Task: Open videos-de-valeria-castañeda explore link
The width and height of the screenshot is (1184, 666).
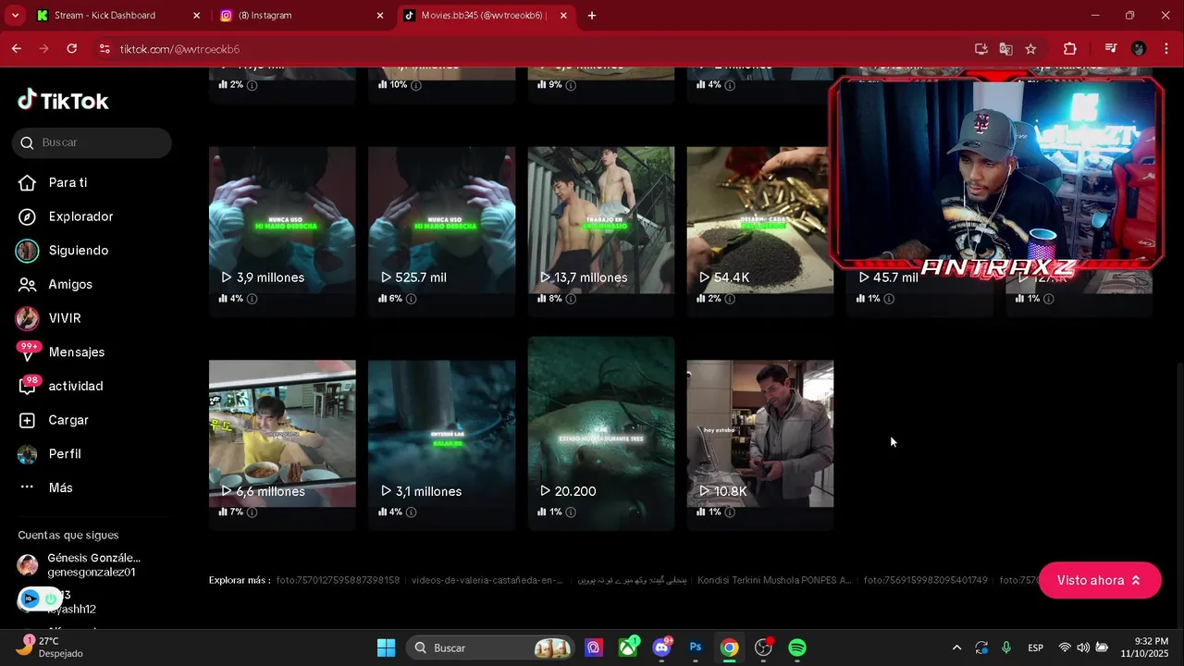Action: [487, 580]
